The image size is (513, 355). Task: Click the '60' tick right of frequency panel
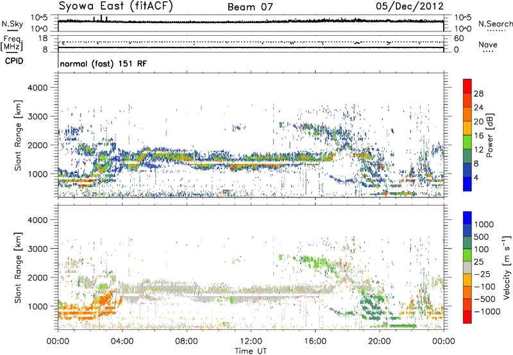pyautogui.click(x=458, y=38)
